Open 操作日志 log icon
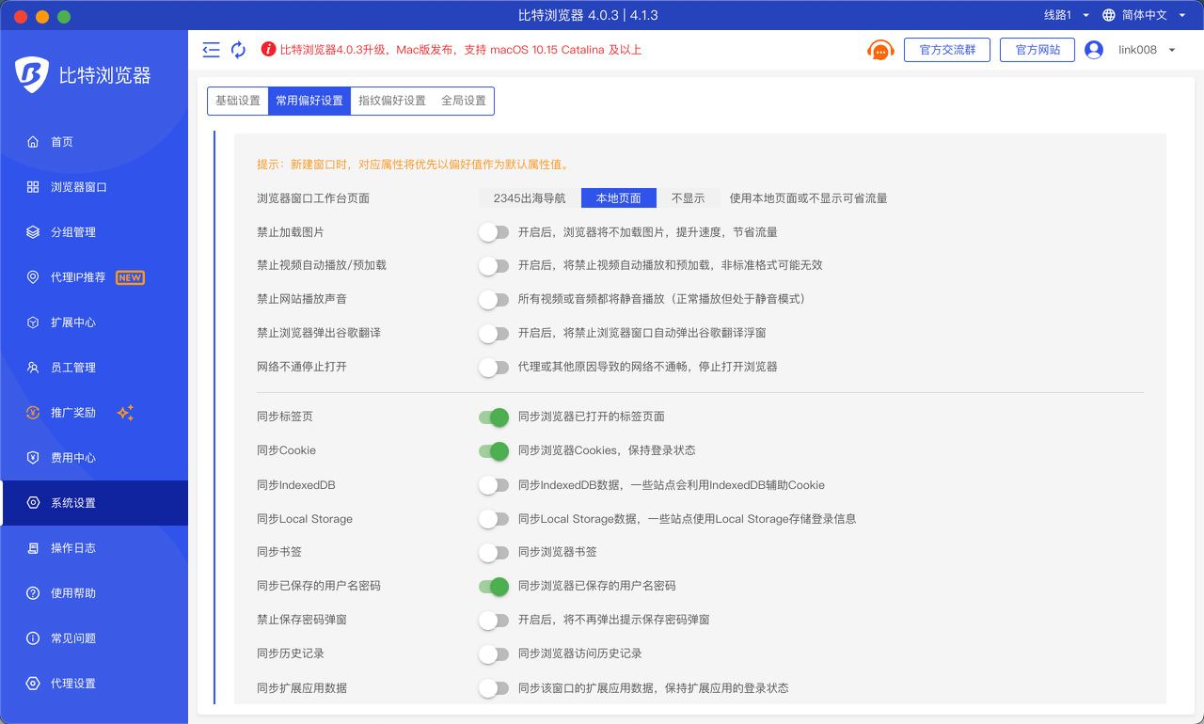1204x724 pixels. point(33,548)
